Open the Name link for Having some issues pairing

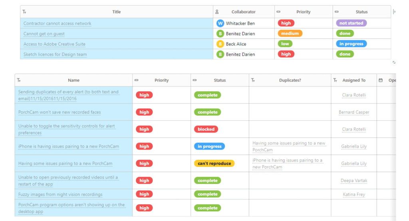[x=65, y=163]
